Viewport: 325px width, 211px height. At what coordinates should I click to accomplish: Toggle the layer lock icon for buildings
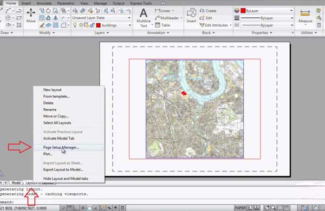click(92, 25)
